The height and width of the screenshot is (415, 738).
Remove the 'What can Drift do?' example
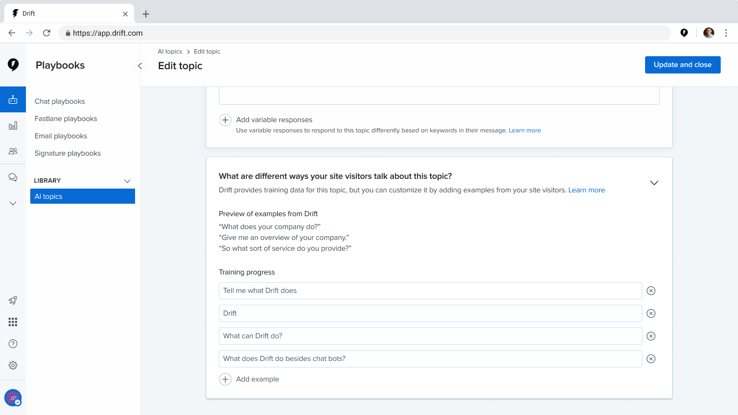point(651,336)
